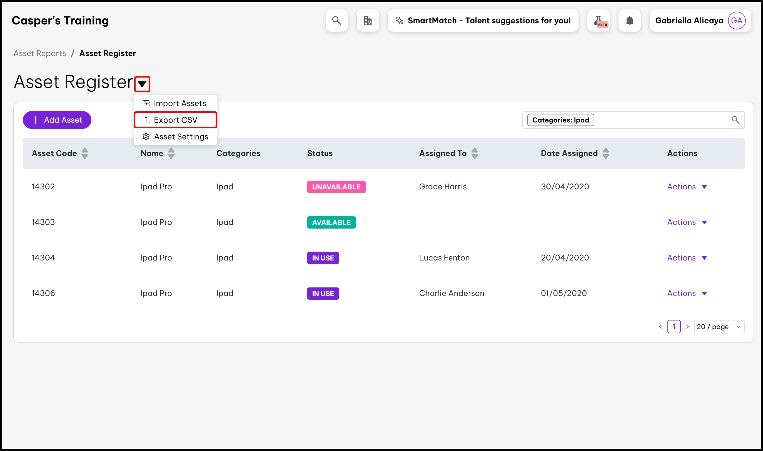Click the Add Asset button
This screenshot has height=451, width=763.
pyautogui.click(x=57, y=120)
